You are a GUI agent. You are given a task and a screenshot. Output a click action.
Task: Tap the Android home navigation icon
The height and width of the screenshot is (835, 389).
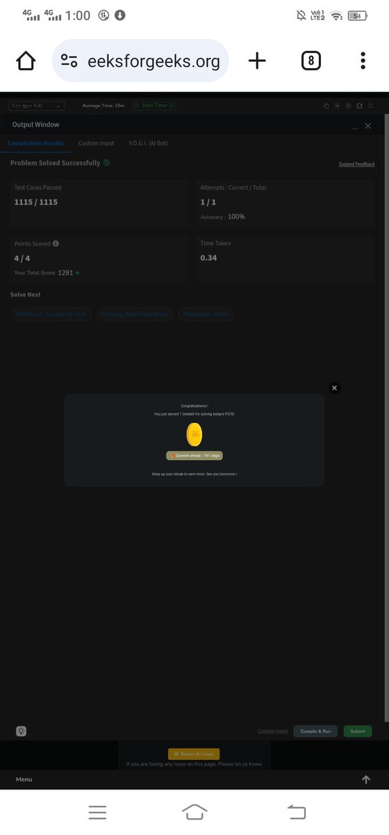[x=194, y=812]
